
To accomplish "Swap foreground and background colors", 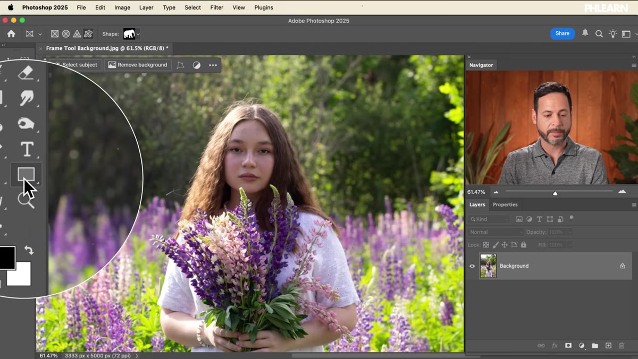I will point(29,250).
